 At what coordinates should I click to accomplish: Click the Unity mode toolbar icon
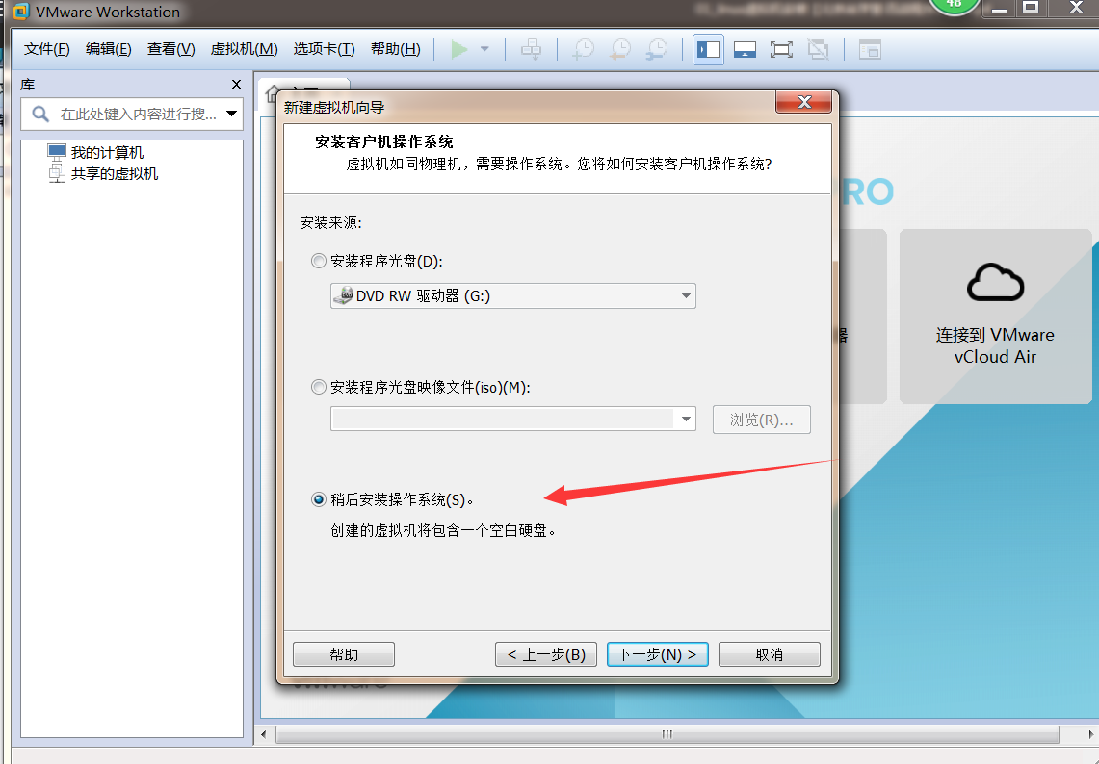click(818, 50)
